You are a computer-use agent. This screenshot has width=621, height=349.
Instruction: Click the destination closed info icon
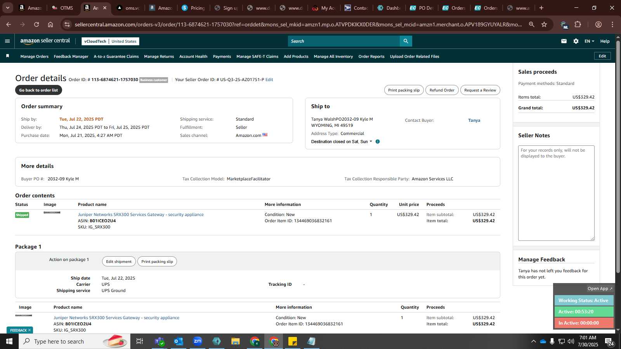point(378,142)
